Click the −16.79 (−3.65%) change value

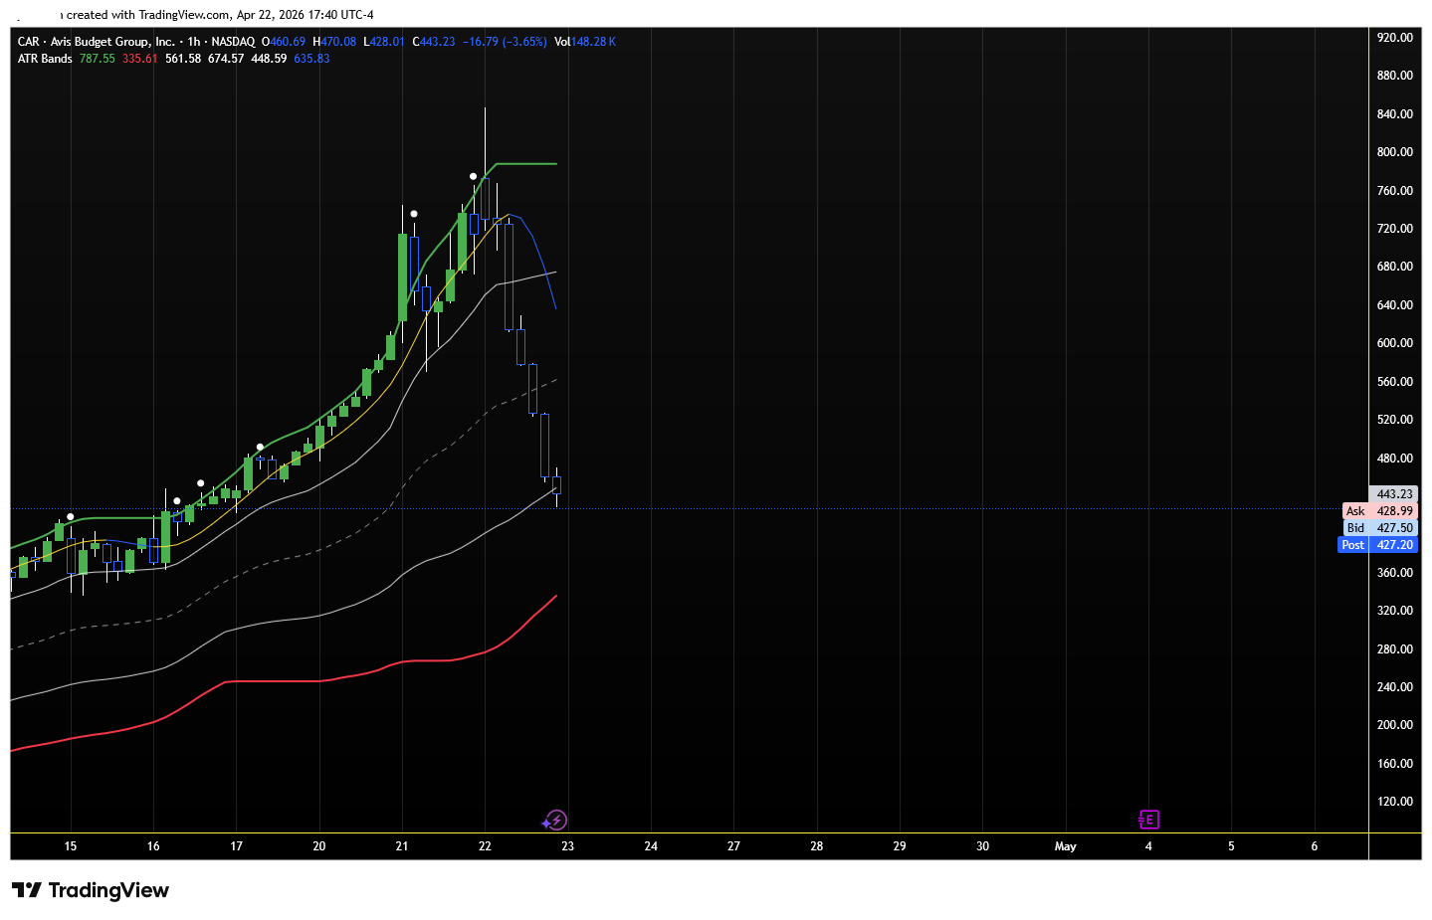click(x=505, y=42)
